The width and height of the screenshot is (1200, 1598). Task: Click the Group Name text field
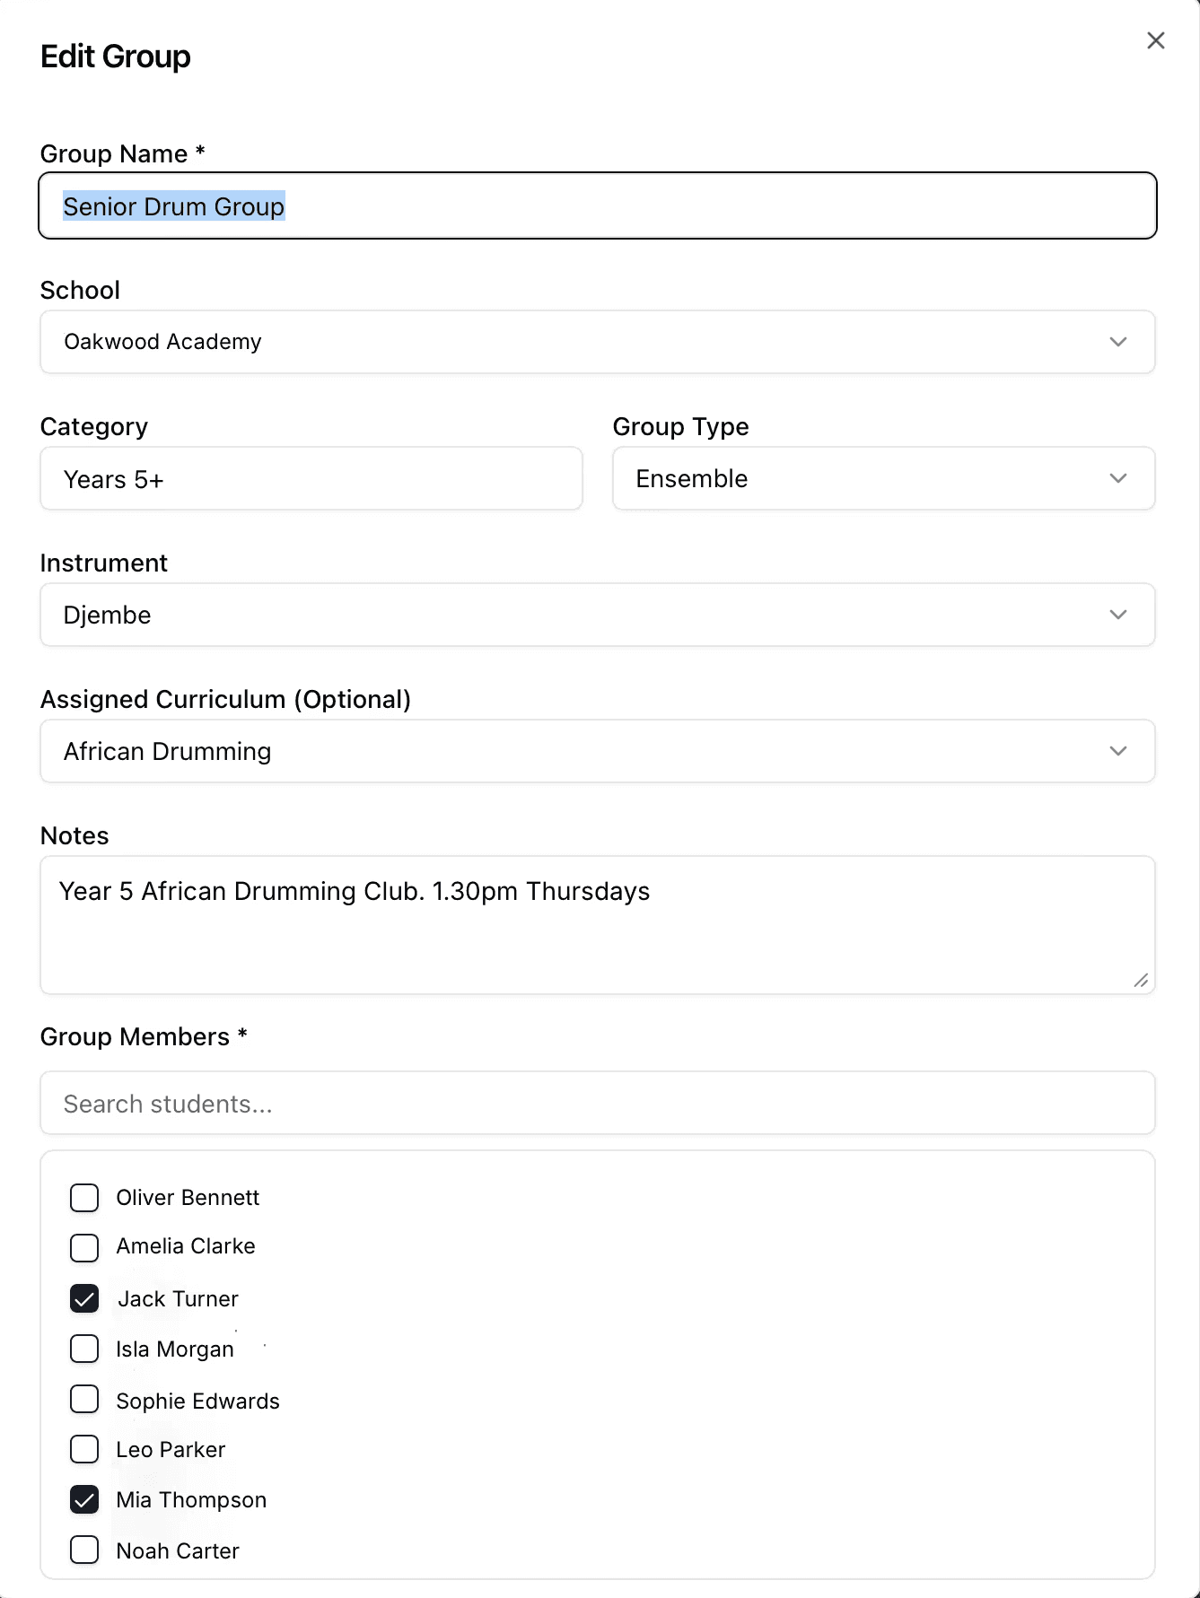pos(597,206)
